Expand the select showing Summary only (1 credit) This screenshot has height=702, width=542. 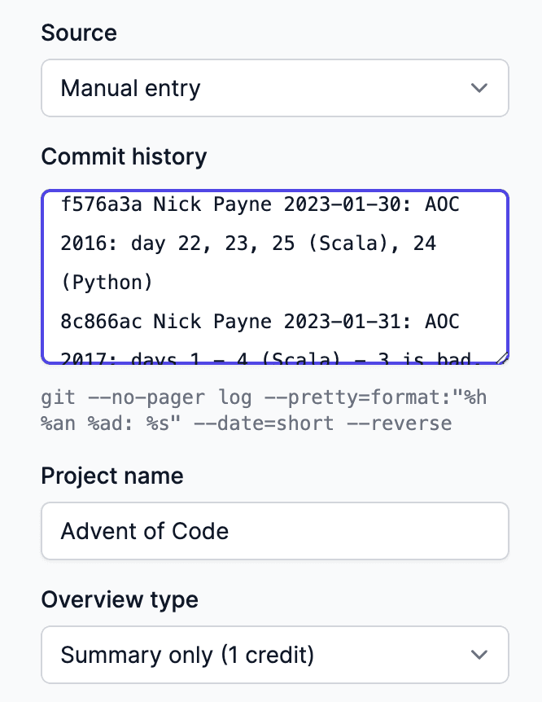274,655
